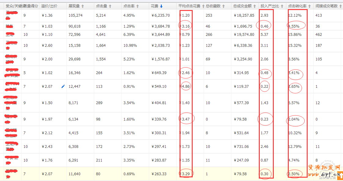Toggle the blue descending arrow beside 花费
343x181 pixels.
[161, 6]
